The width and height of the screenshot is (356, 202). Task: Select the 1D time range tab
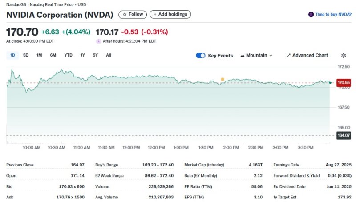pyautogui.click(x=12, y=55)
